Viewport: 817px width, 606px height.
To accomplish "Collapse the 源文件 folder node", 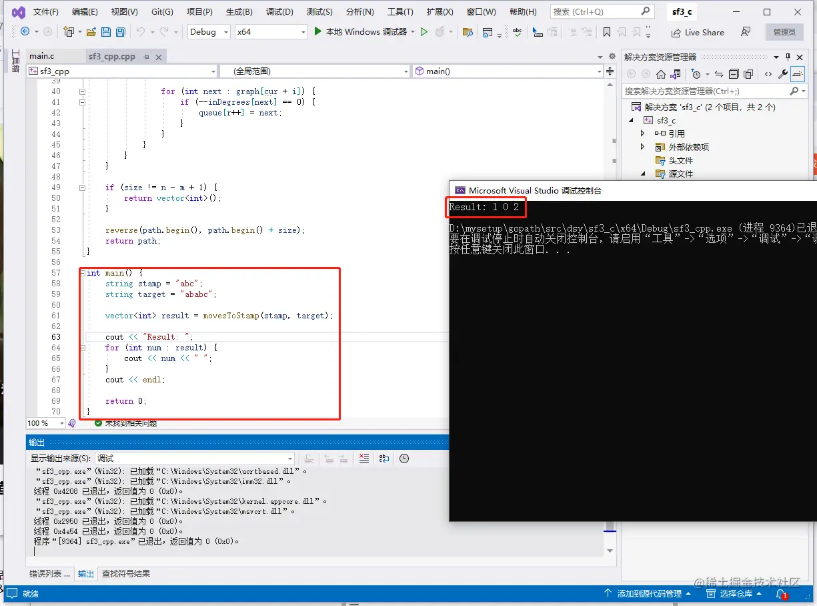I will coord(644,174).
